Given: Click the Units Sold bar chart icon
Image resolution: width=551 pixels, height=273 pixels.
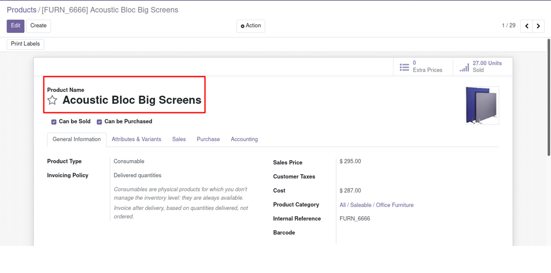Looking at the screenshot, I should tap(464, 67).
